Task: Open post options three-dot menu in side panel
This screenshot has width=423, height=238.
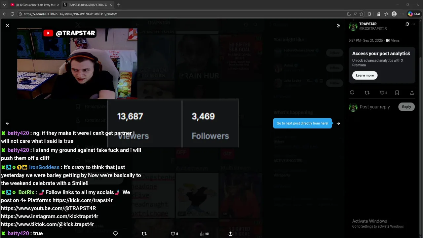Action: point(413,24)
